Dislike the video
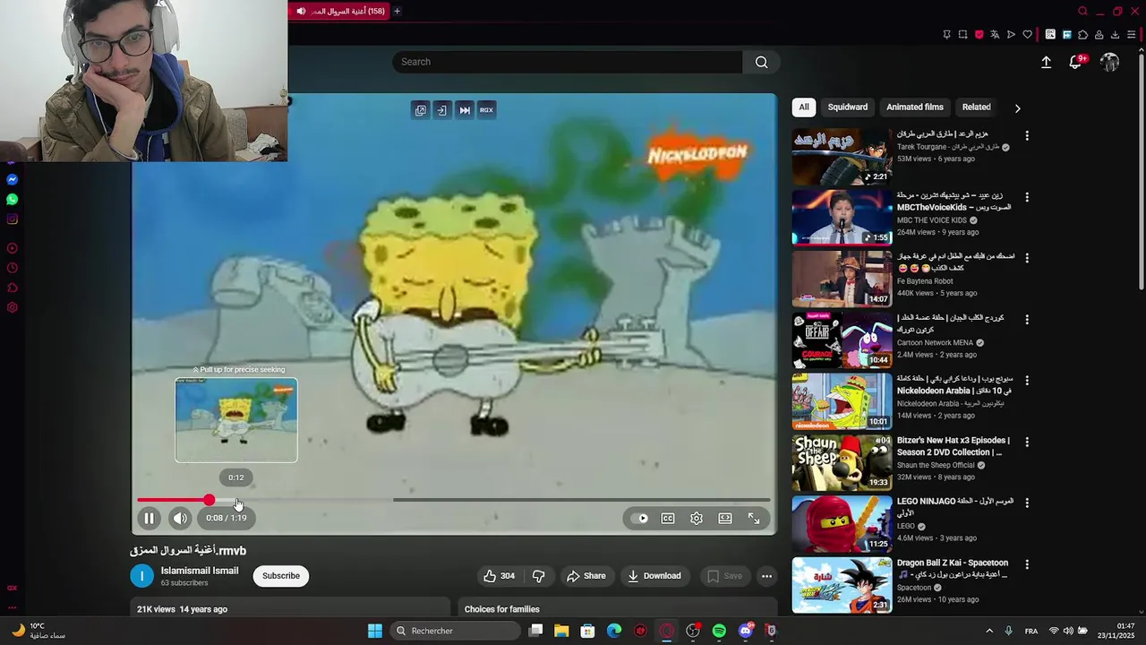The width and height of the screenshot is (1146, 645). (539, 576)
